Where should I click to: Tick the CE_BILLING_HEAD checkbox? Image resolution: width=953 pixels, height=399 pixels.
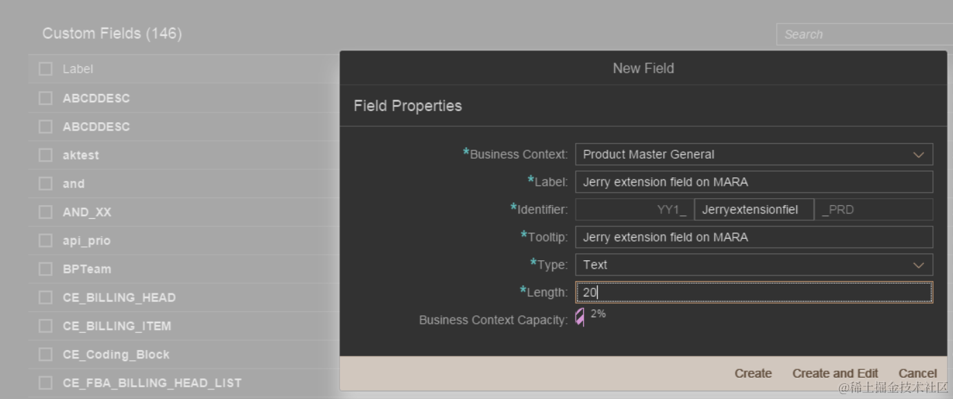(x=46, y=298)
